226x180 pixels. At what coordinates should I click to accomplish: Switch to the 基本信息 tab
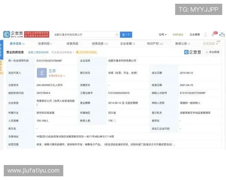tap(17, 43)
